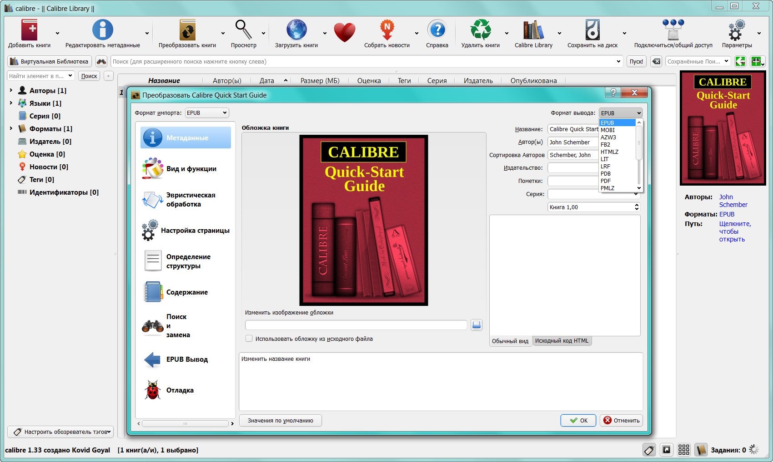
Task: Click the clear search icon next to Пуск!
Action: click(656, 61)
